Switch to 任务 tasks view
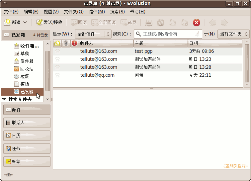The height and width of the screenshot is (181, 251). click(x=27, y=149)
